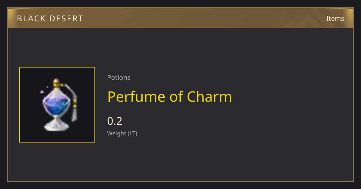Click the golden header banner
The width and height of the screenshot is (361, 189).
point(180,18)
